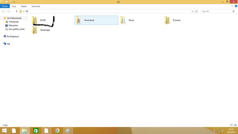Open the address bar history dropdown

coord(192,11)
